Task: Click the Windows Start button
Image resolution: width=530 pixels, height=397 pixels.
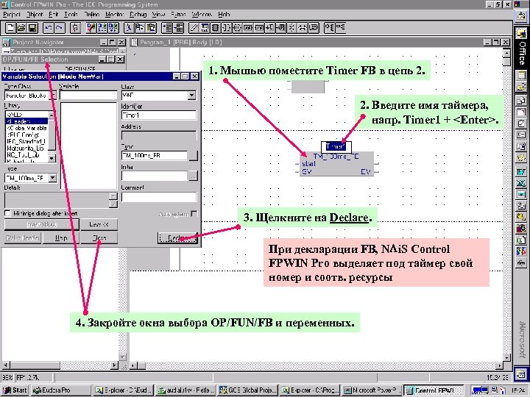Action: tap(15, 390)
